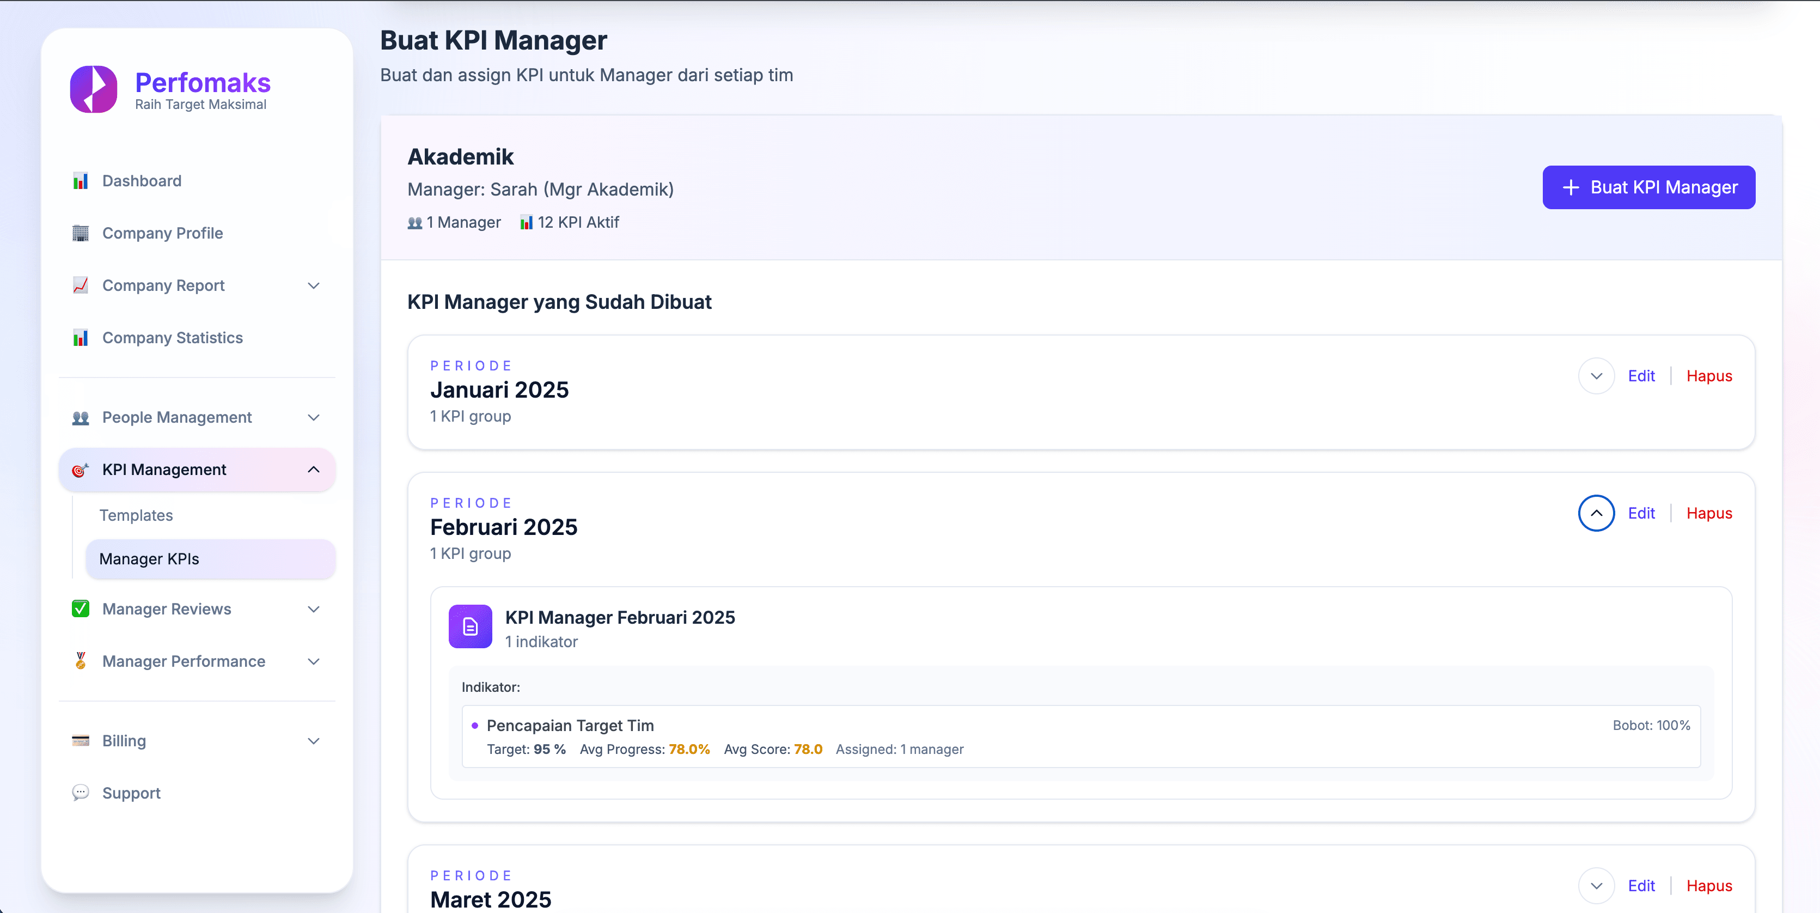Image resolution: width=1820 pixels, height=913 pixels.
Task: Open the Templates submenu item
Action: click(136, 515)
